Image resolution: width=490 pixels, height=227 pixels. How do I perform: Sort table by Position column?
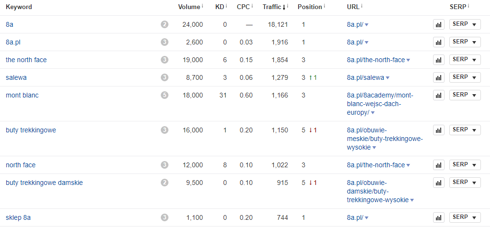[310, 7]
